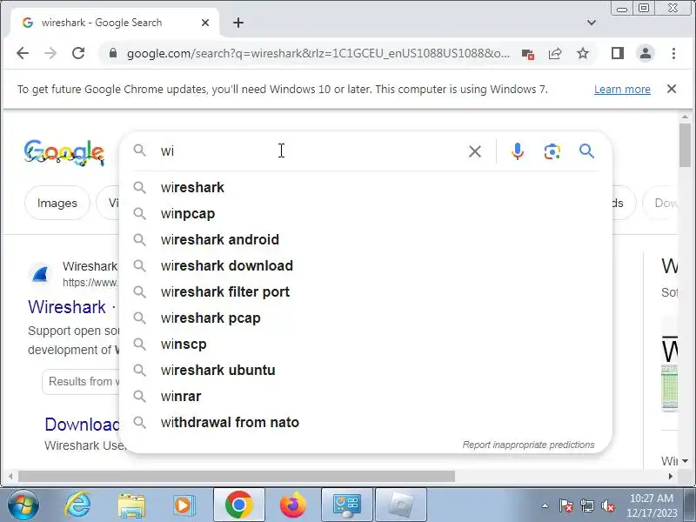Filter results by Images chip
The image size is (696, 522).
pyautogui.click(x=57, y=203)
